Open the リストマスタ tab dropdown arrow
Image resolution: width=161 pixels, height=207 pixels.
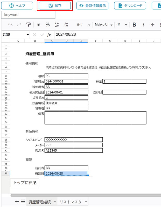(86, 202)
